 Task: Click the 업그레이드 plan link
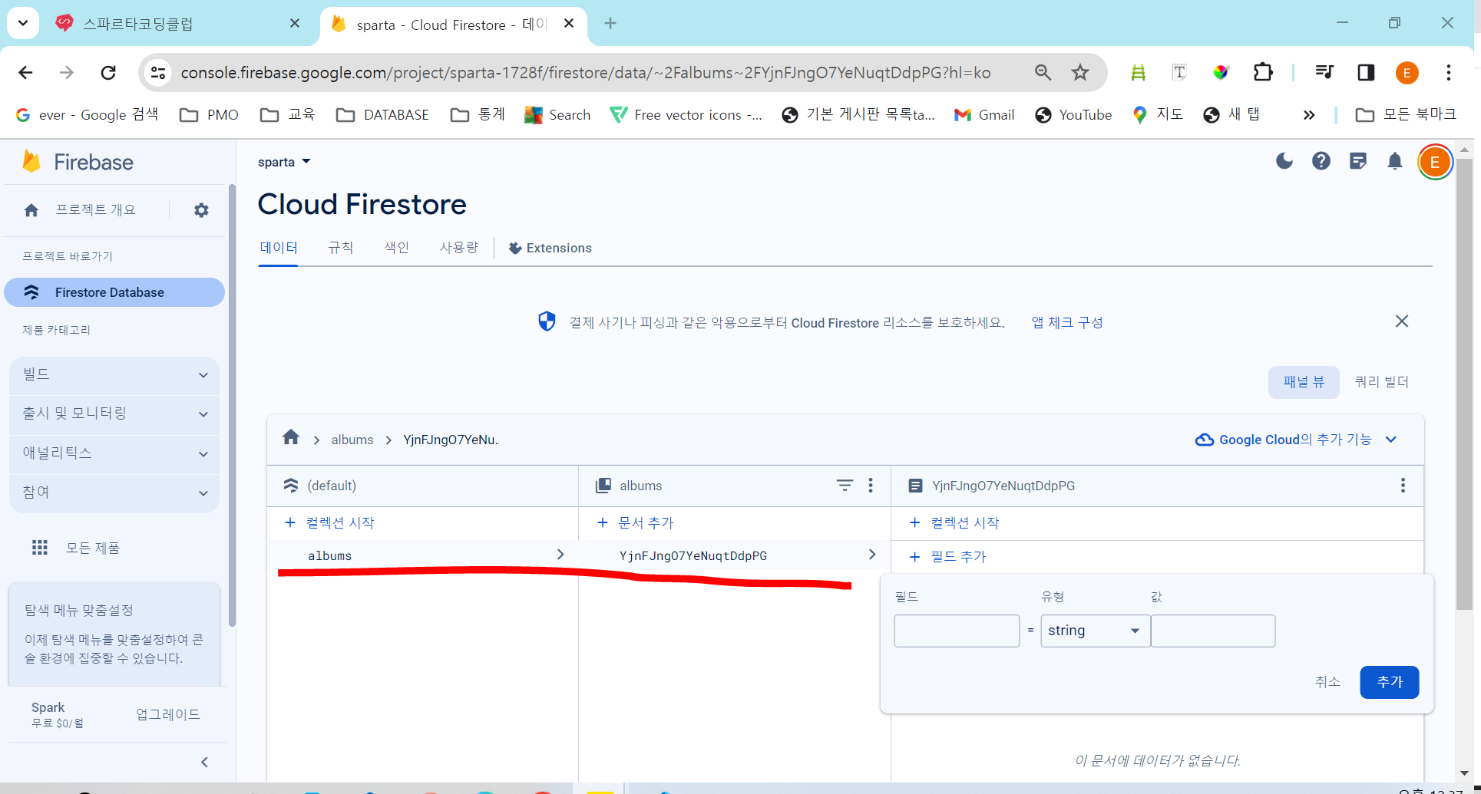[x=168, y=714]
